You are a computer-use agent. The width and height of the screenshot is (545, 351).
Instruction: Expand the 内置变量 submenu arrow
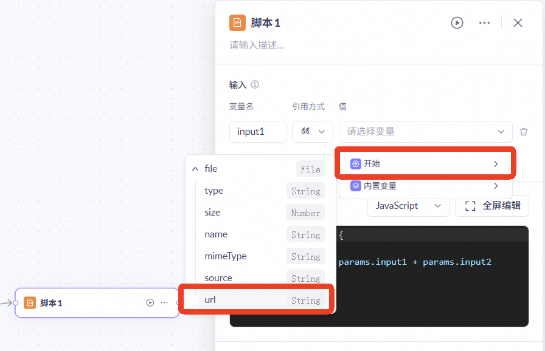point(496,186)
